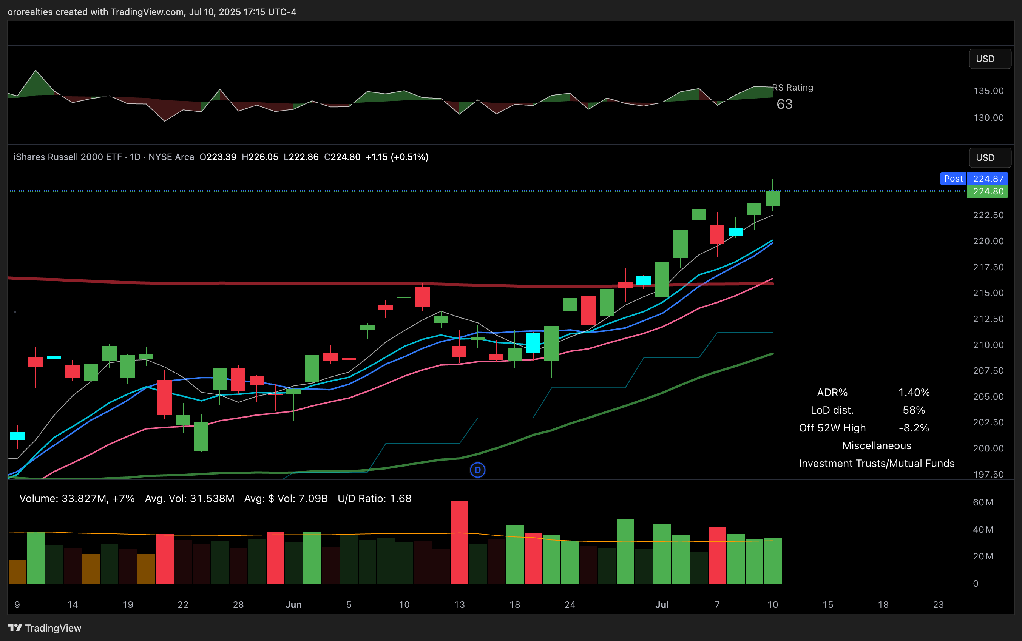Click the NYSE Arca exchange label
This screenshot has height=641, width=1022.
[171, 157]
